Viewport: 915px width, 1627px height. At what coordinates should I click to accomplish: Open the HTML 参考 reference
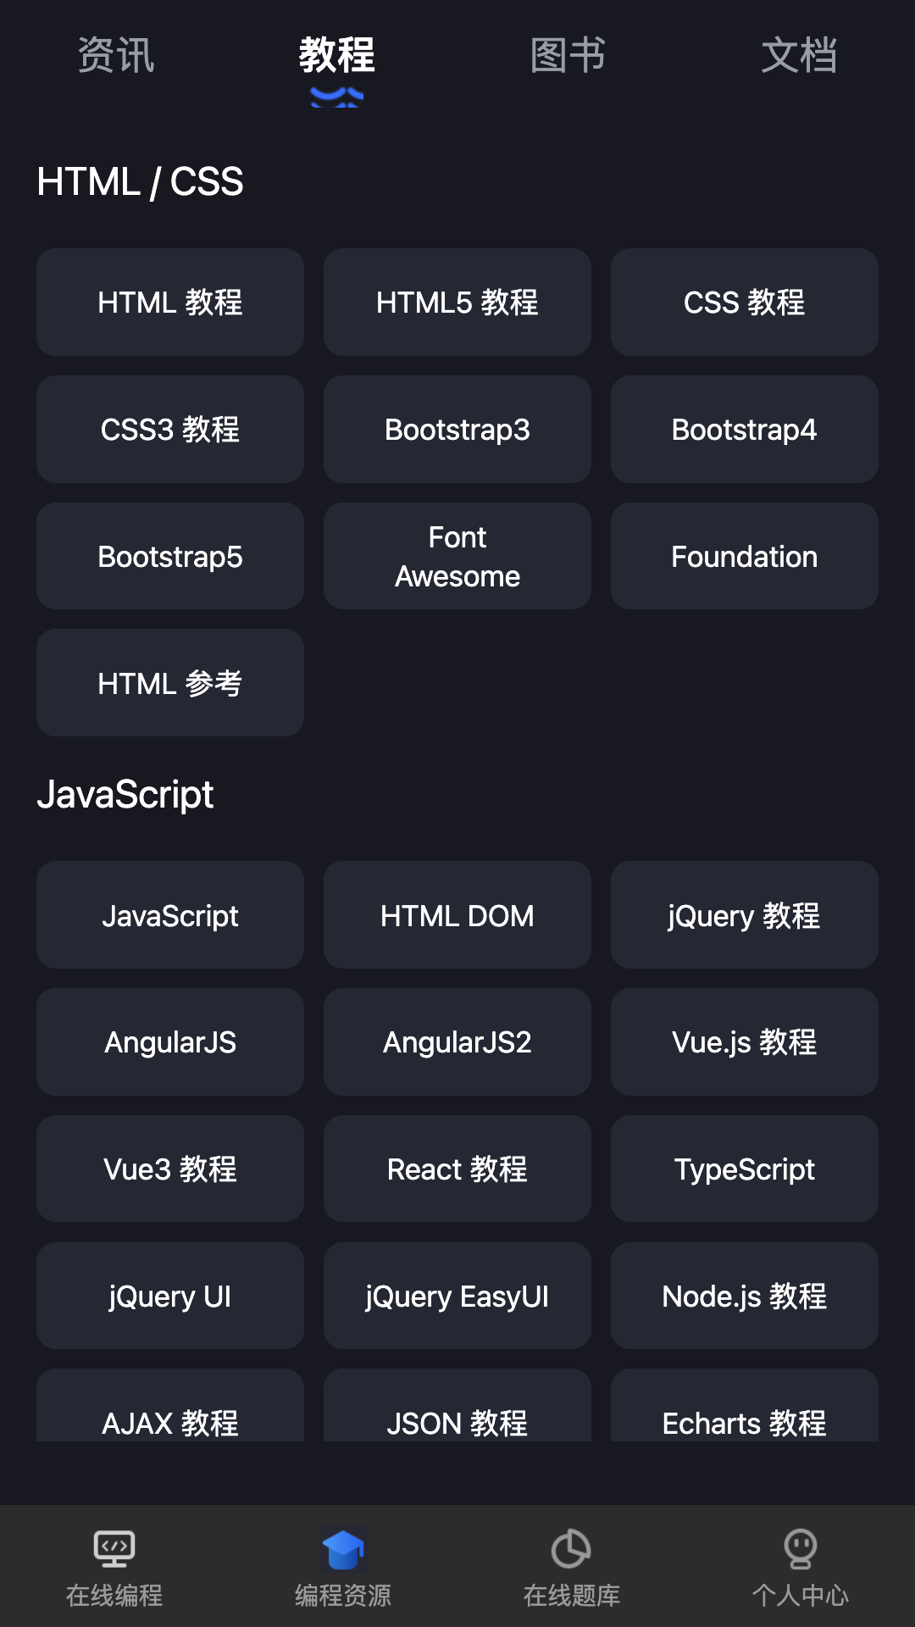tap(170, 683)
